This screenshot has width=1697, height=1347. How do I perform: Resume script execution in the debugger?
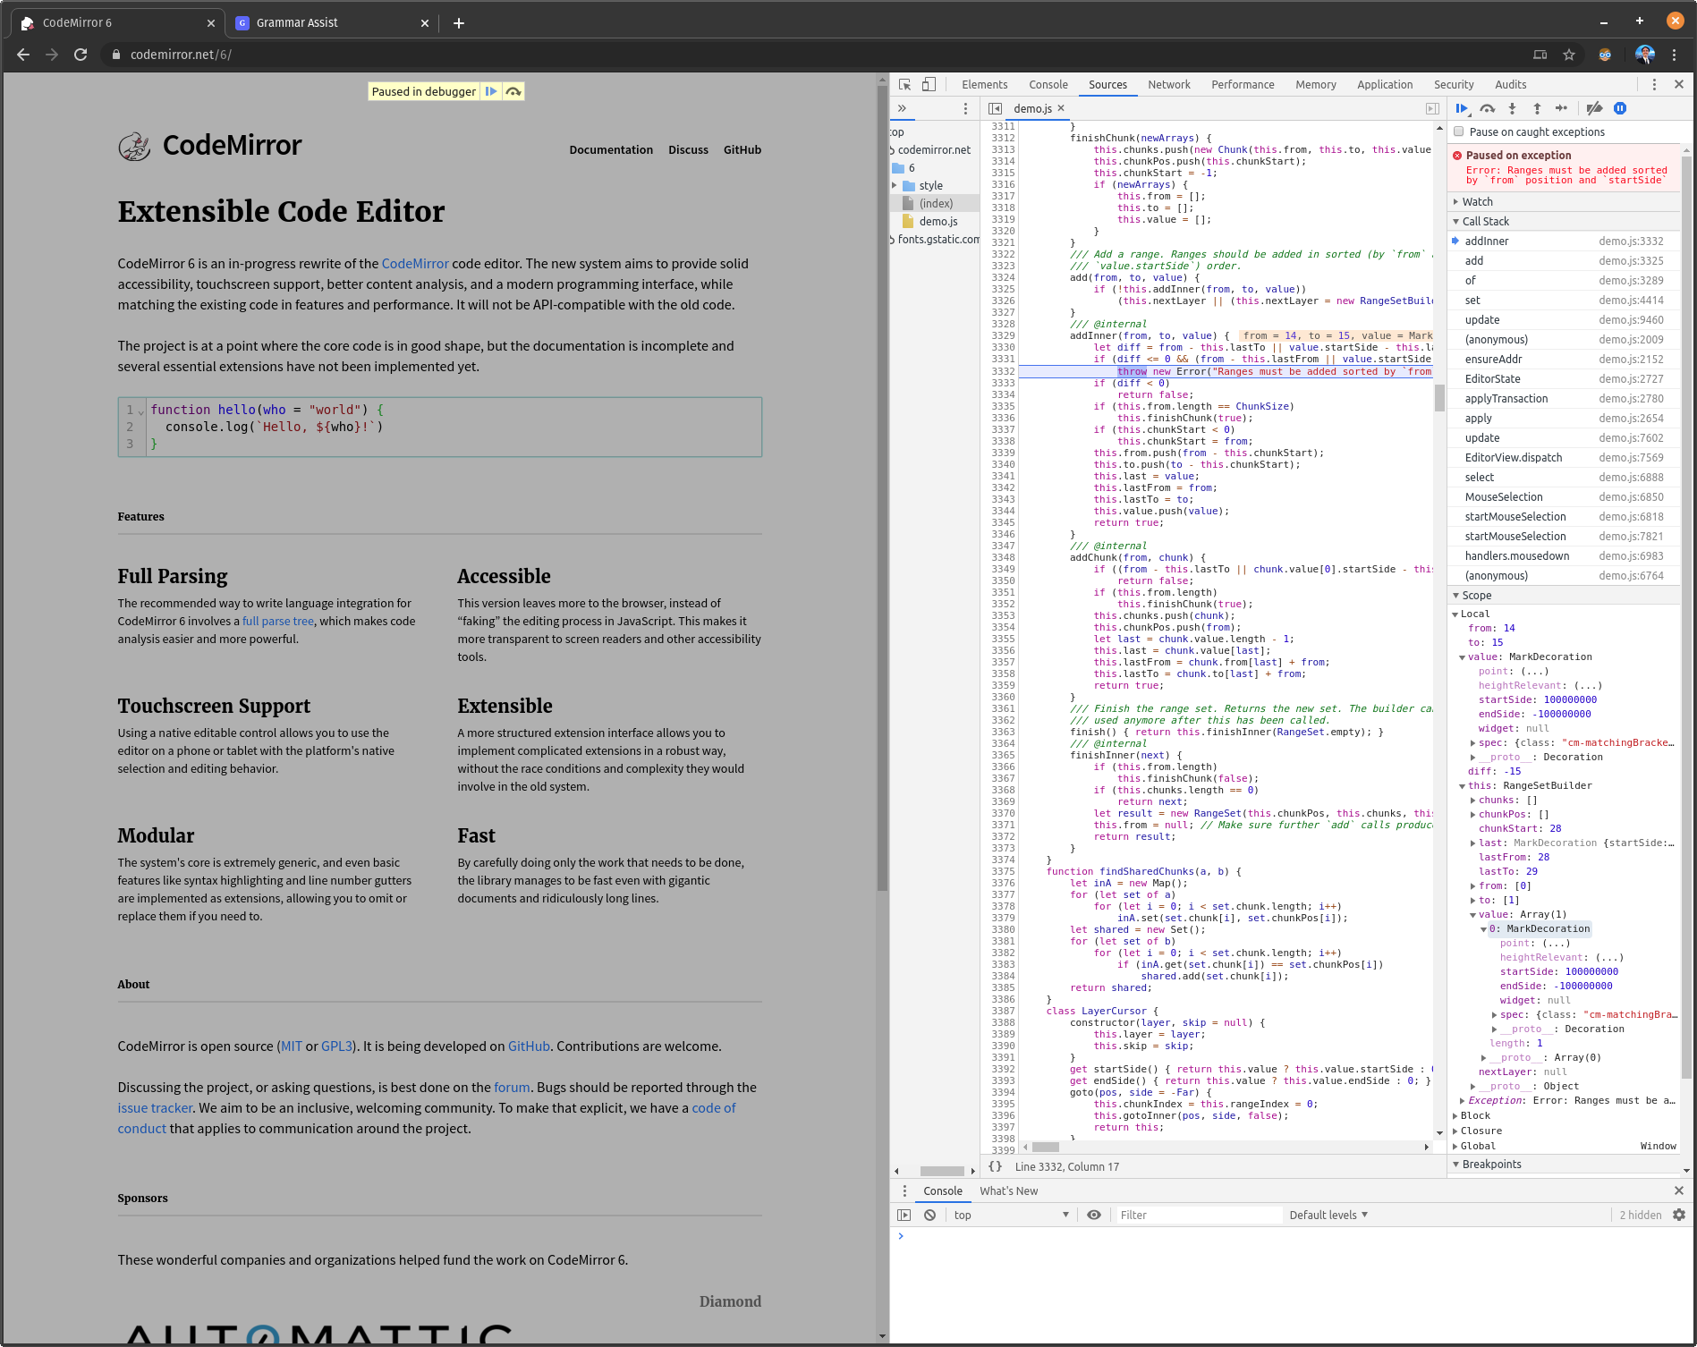[1462, 108]
